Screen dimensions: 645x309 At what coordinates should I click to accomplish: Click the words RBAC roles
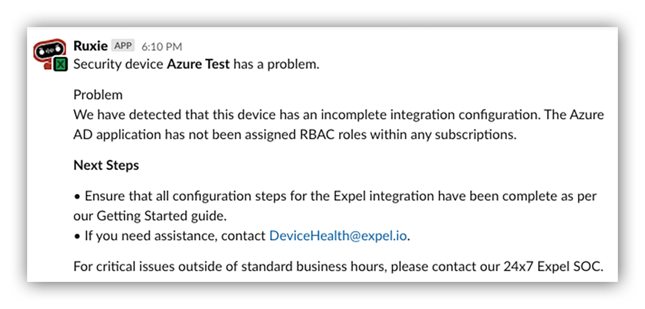pos(313,135)
